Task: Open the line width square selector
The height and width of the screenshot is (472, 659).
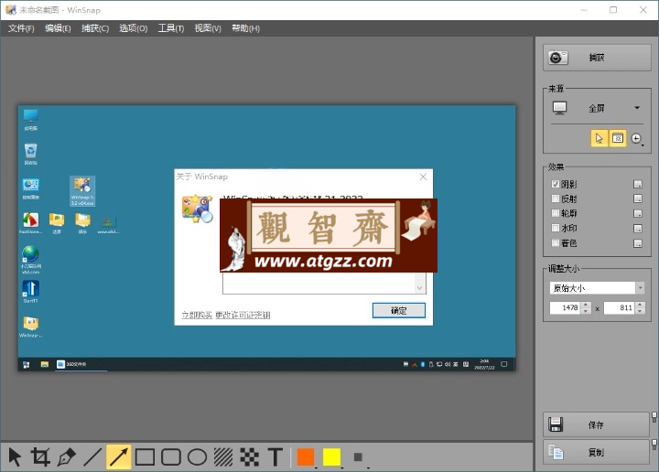Action: [358, 456]
